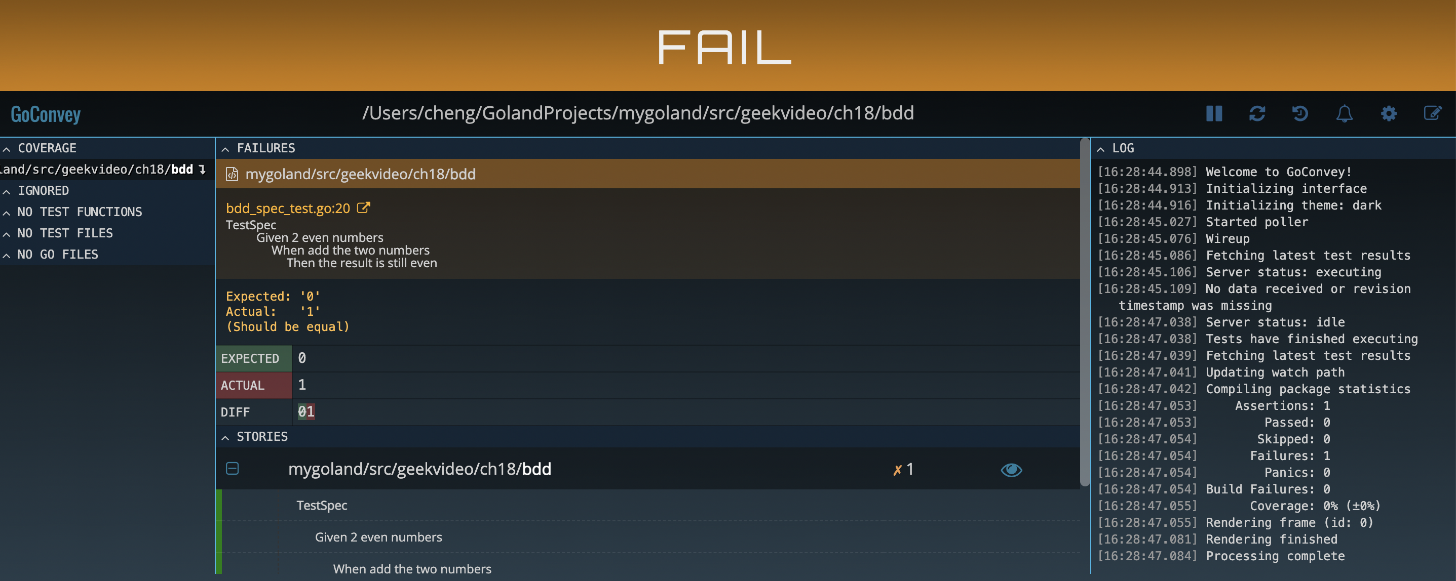The height and width of the screenshot is (581, 1456).
Task: Click the refresh/reload test icon
Action: [1256, 113]
